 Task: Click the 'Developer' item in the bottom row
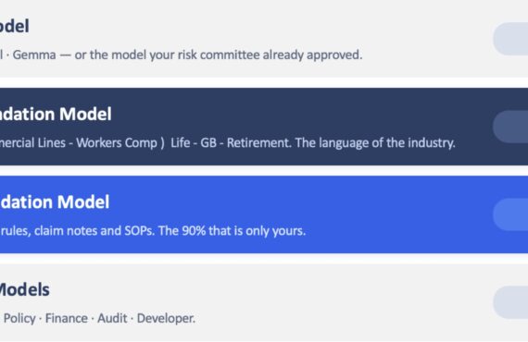pyautogui.click(x=166, y=319)
